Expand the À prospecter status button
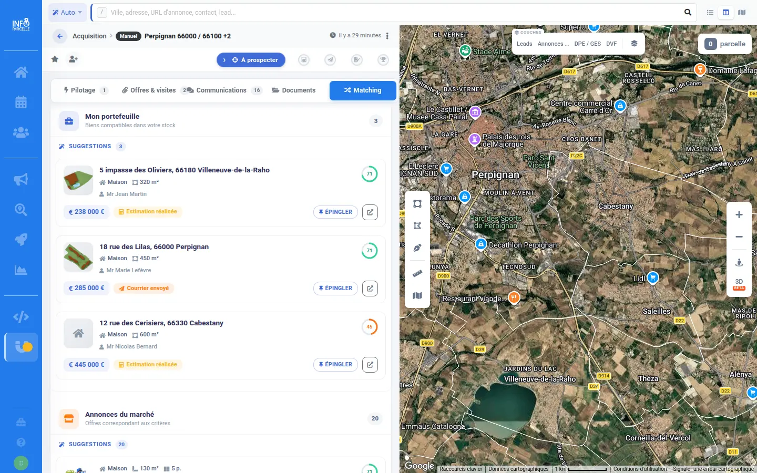 tap(251, 60)
